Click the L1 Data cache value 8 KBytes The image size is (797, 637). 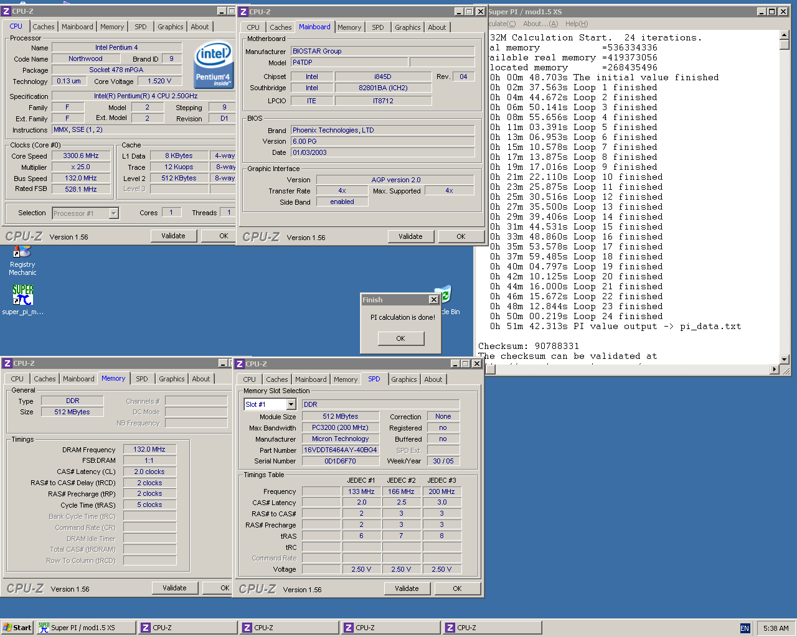tap(179, 156)
